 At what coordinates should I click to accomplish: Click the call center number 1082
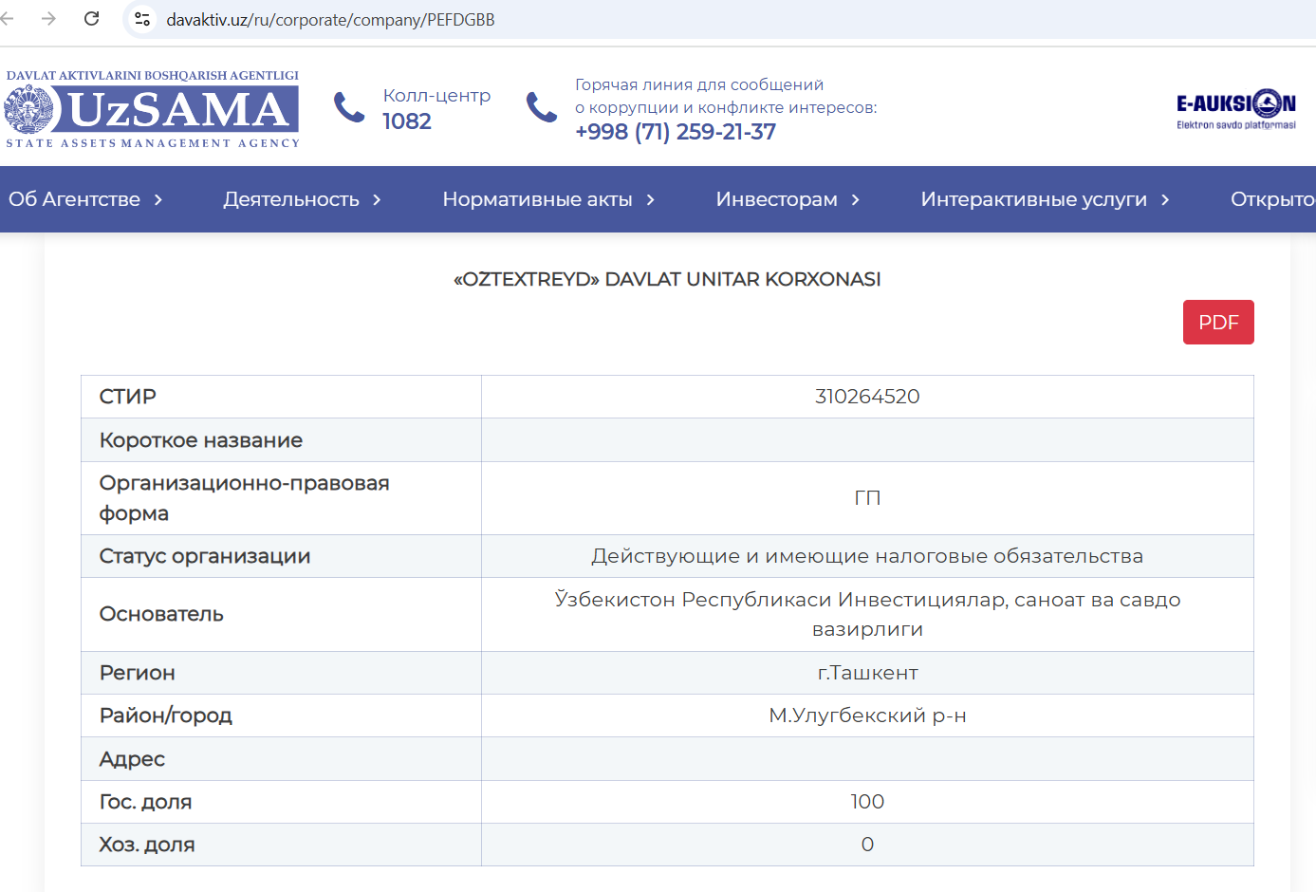[x=407, y=121]
